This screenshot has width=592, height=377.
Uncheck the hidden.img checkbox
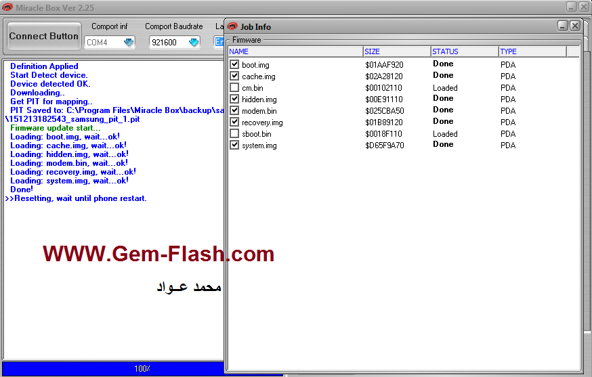coord(234,99)
